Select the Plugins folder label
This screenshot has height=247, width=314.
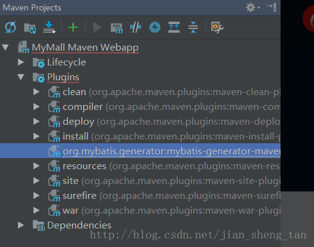click(63, 77)
